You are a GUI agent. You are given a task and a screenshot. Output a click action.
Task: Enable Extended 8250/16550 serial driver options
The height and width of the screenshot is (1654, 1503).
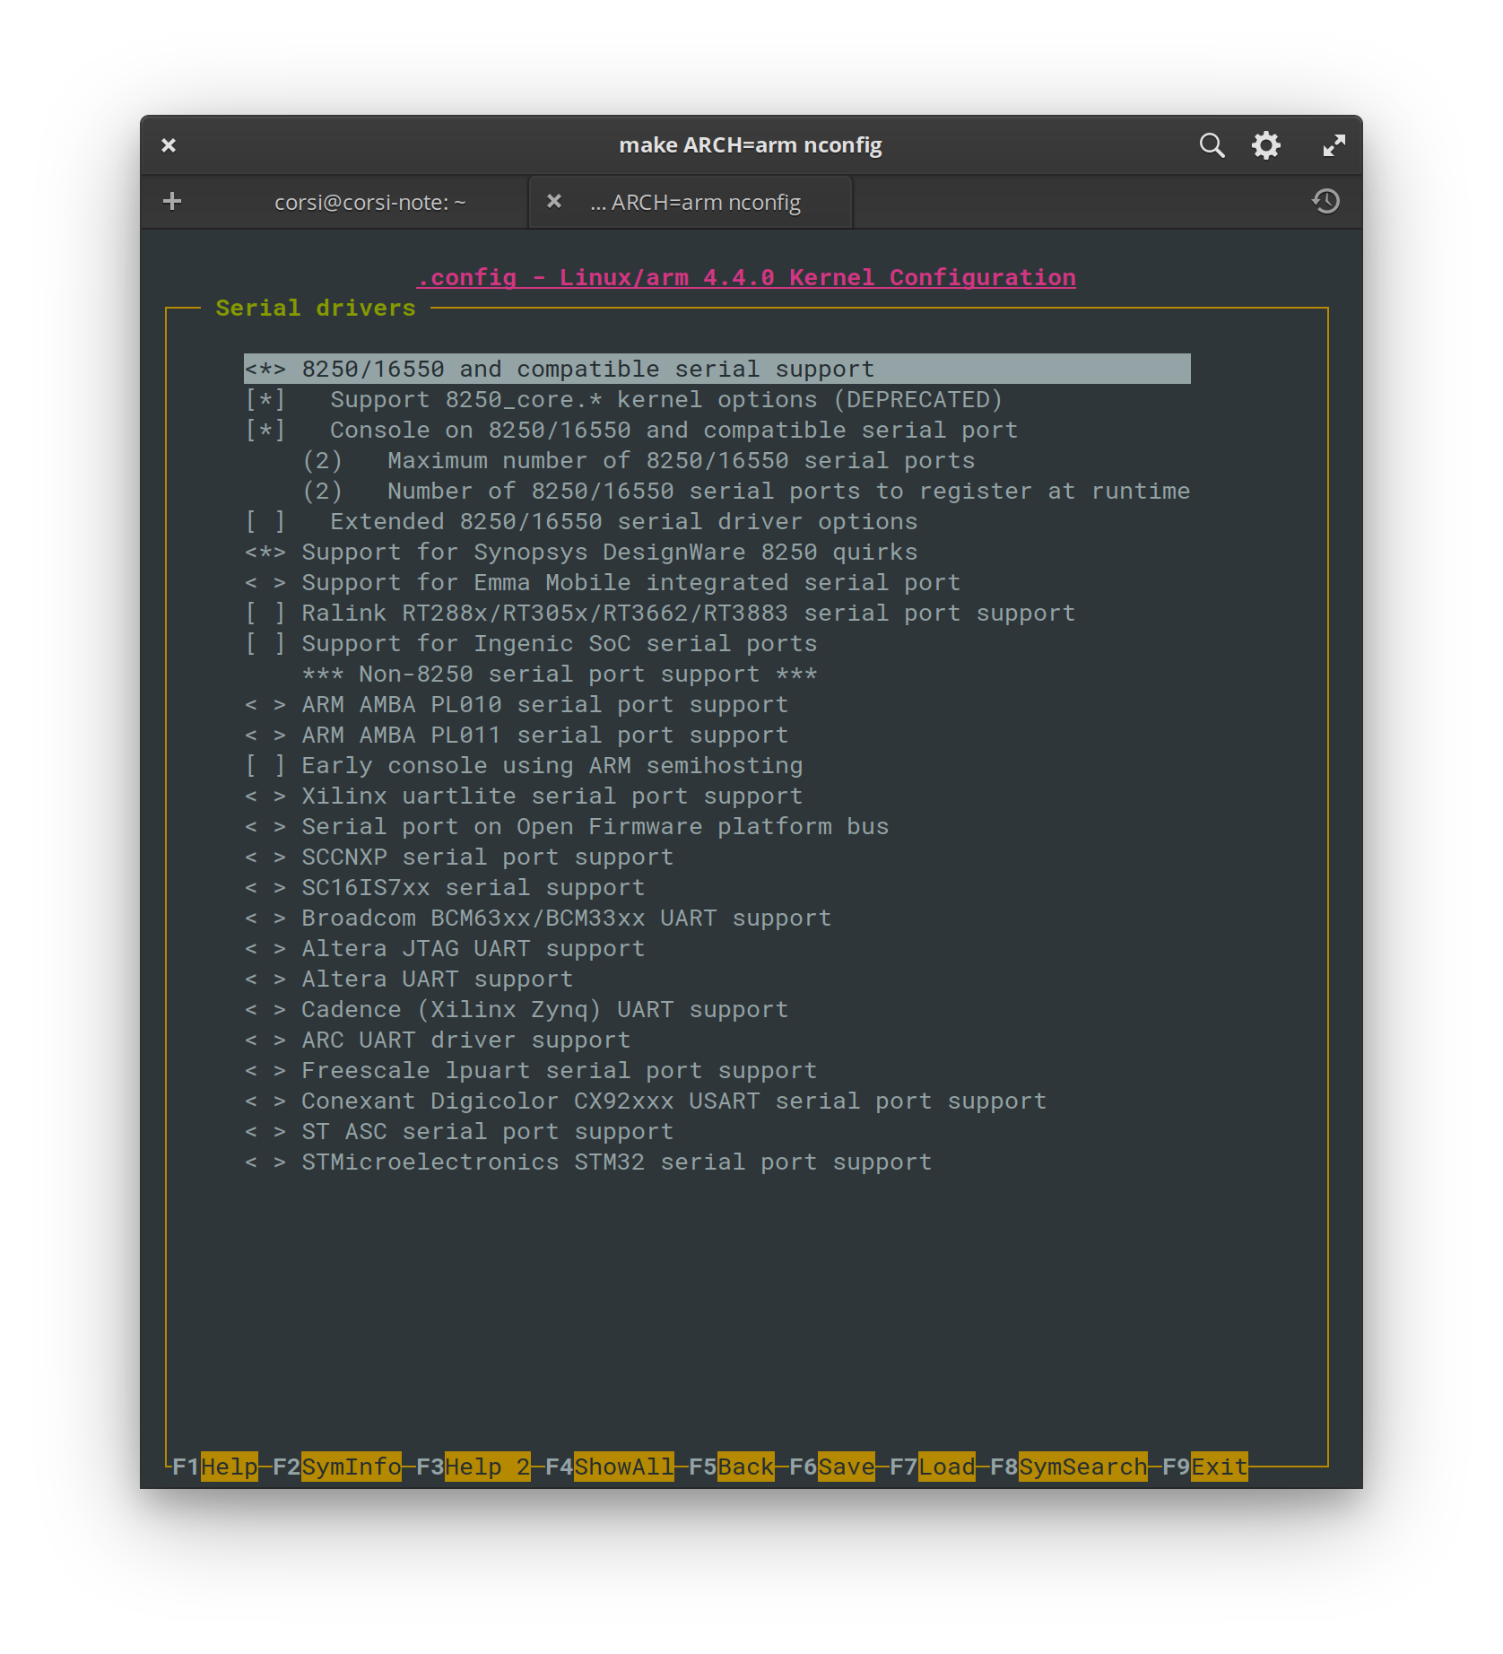click(265, 522)
